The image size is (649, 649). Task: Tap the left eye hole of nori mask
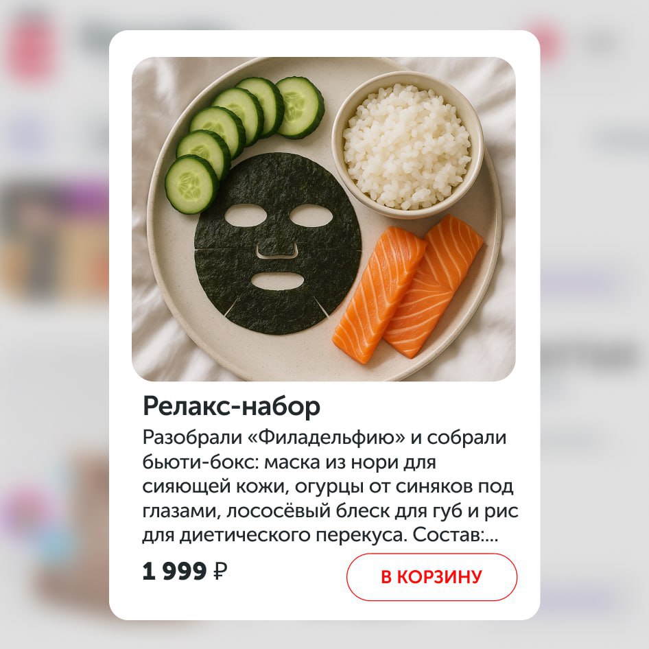tap(246, 215)
